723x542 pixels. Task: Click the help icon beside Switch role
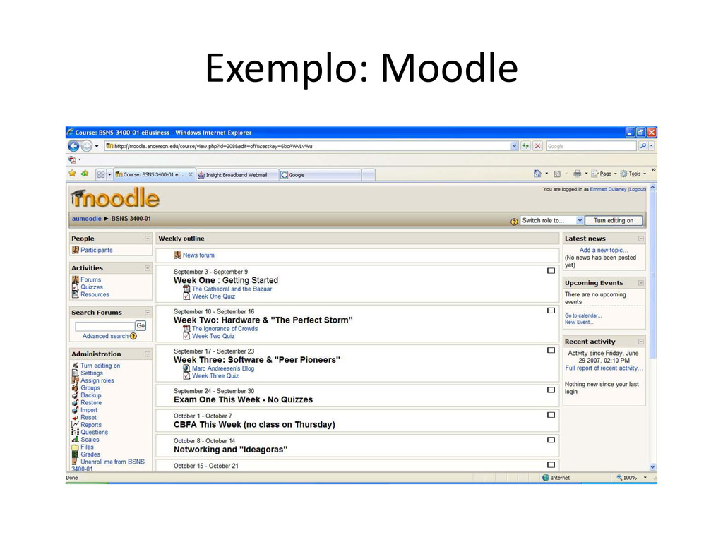pos(514,222)
